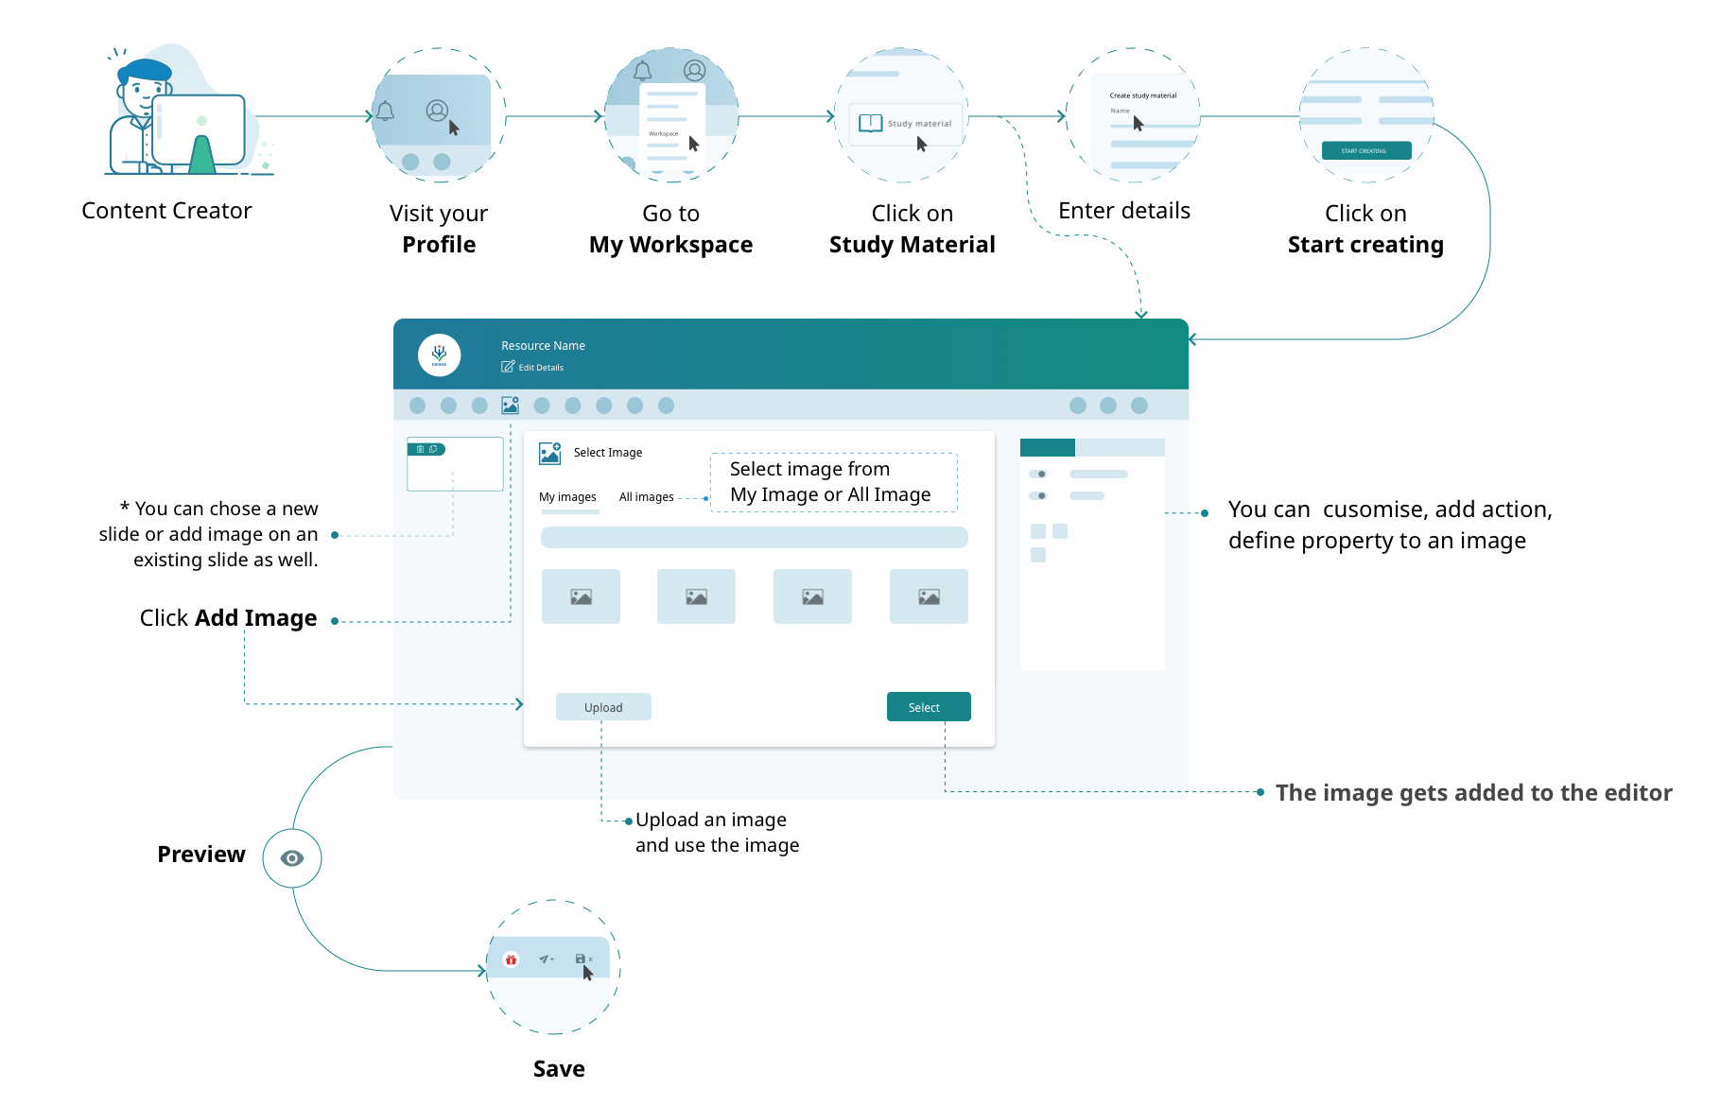Click the copy icon on slide thumbnail
1721x1106 pixels.
pos(433,450)
